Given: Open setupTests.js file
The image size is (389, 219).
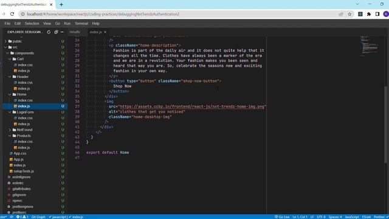Looking at the screenshot, I should click(x=24, y=171).
